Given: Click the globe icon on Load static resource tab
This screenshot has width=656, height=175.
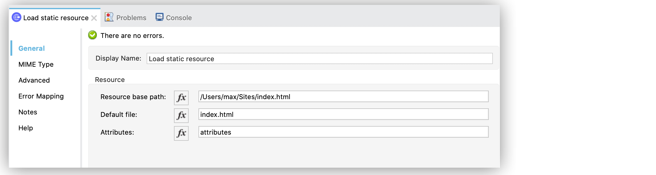Looking at the screenshot, I should pyautogui.click(x=16, y=17).
